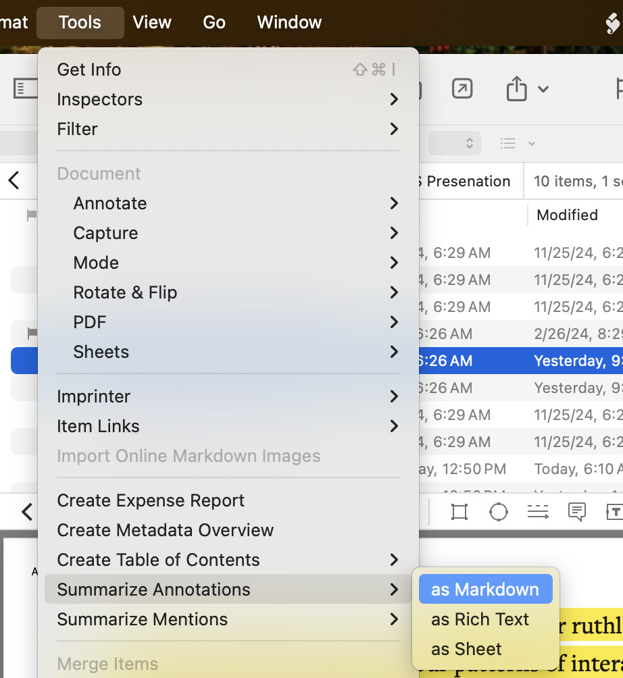Select the line annotation tool
This screenshot has height=678, width=623.
tap(538, 512)
